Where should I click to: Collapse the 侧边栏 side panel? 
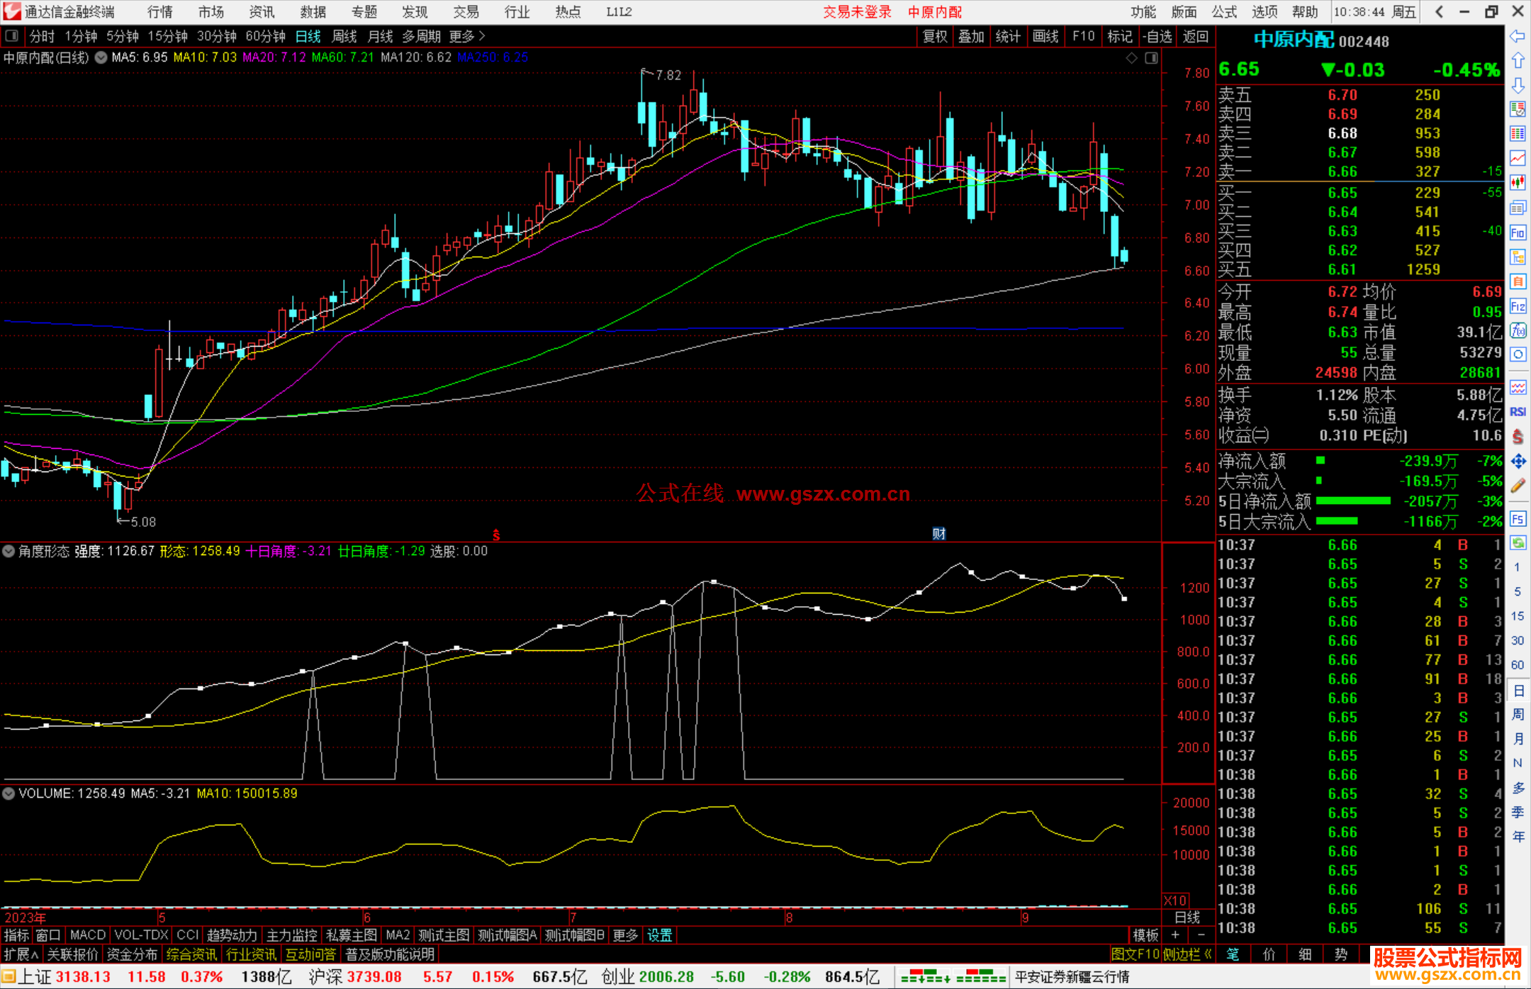[1187, 954]
